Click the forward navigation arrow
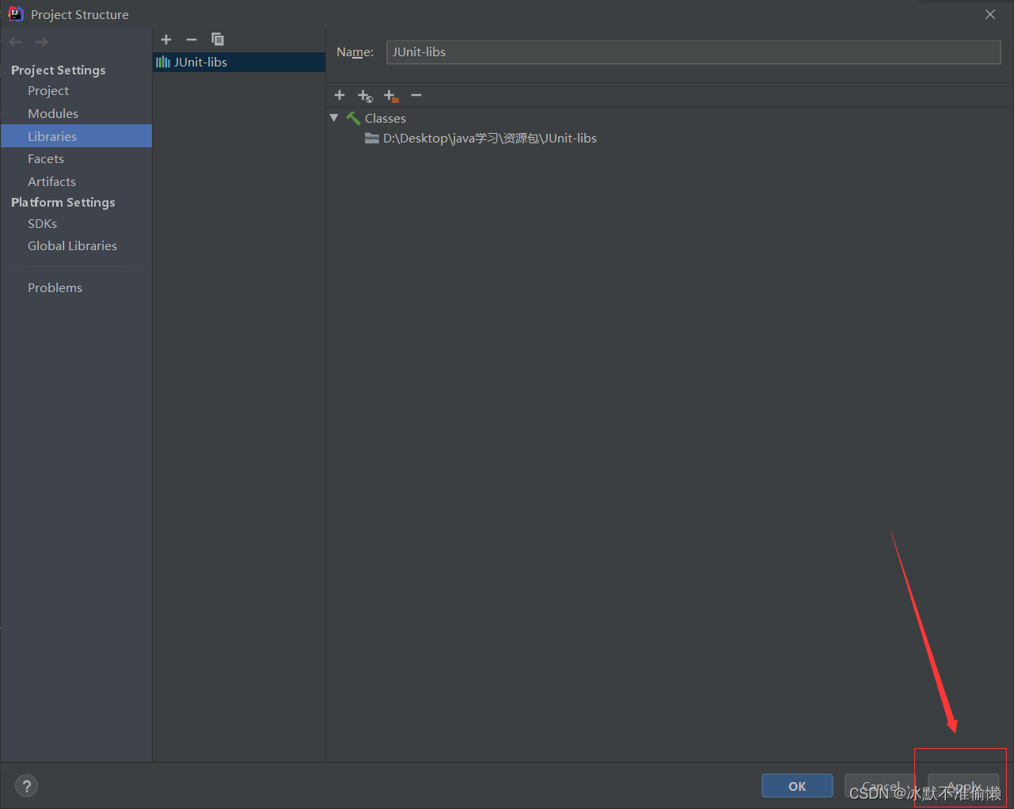 click(41, 42)
